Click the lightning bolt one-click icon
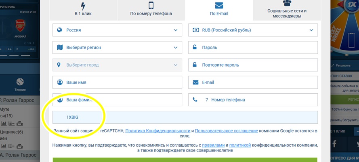Viewport: 359px width, 162px height. (83, 6)
